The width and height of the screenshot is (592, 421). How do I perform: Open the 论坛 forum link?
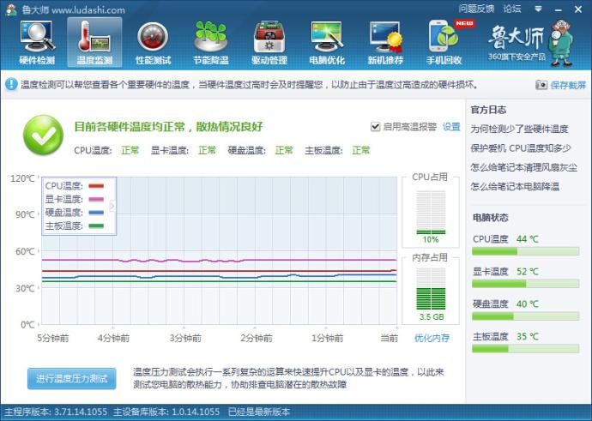click(x=511, y=9)
